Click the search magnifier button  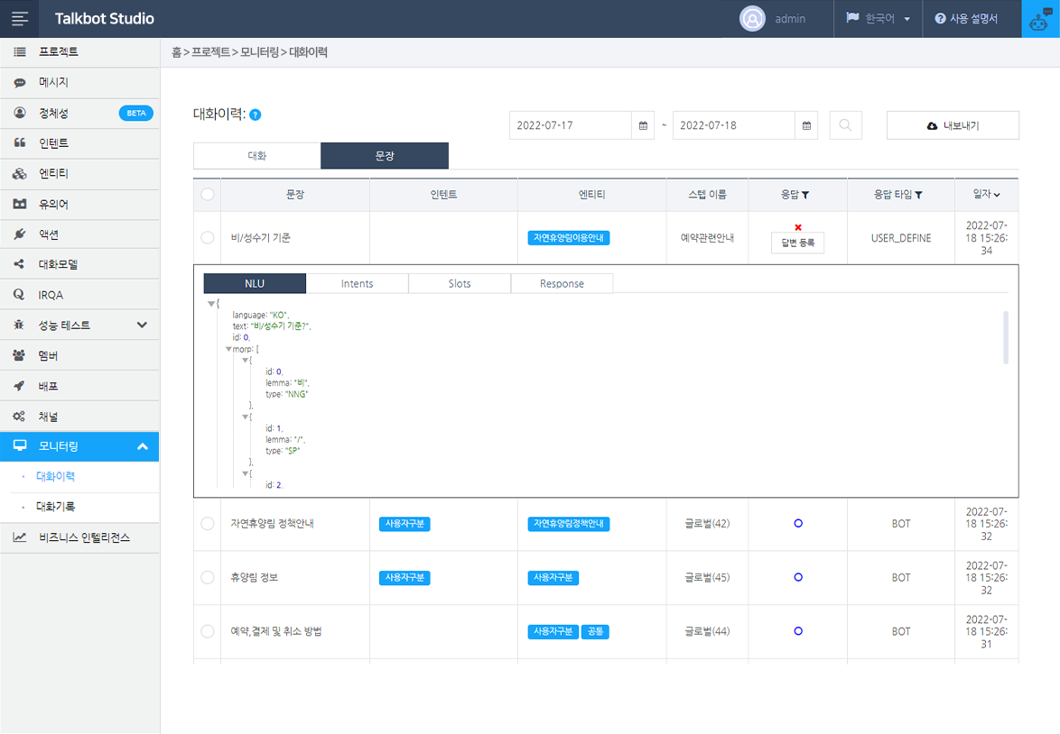[x=845, y=125]
